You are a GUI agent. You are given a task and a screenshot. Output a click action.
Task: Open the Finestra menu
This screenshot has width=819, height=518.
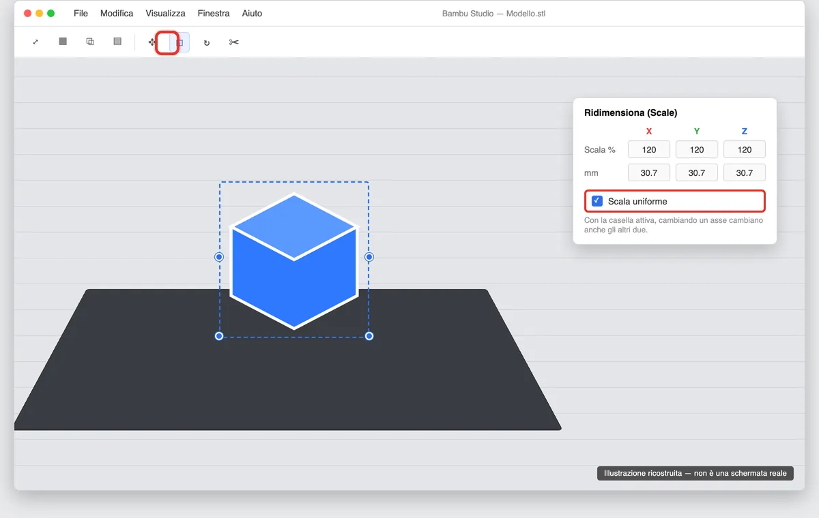click(214, 13)
